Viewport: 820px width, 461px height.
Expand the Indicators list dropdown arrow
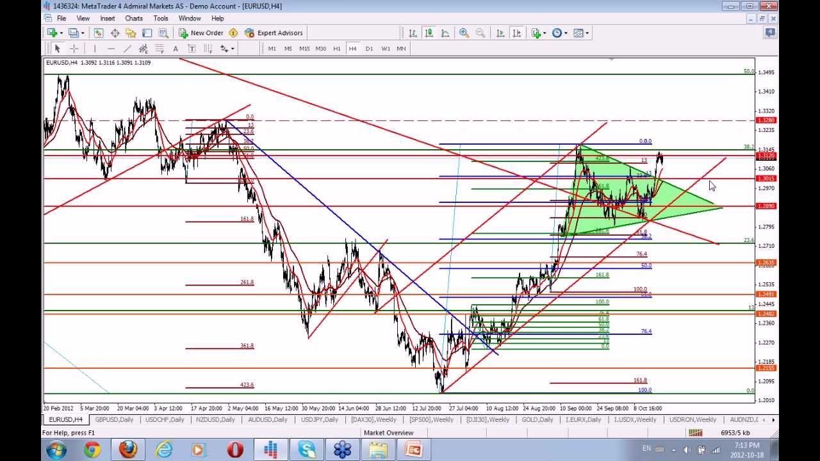pyautogui.click(x=545, y=33)
